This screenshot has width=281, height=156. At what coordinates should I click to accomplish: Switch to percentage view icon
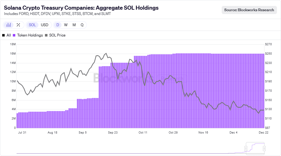click(18, 25)
